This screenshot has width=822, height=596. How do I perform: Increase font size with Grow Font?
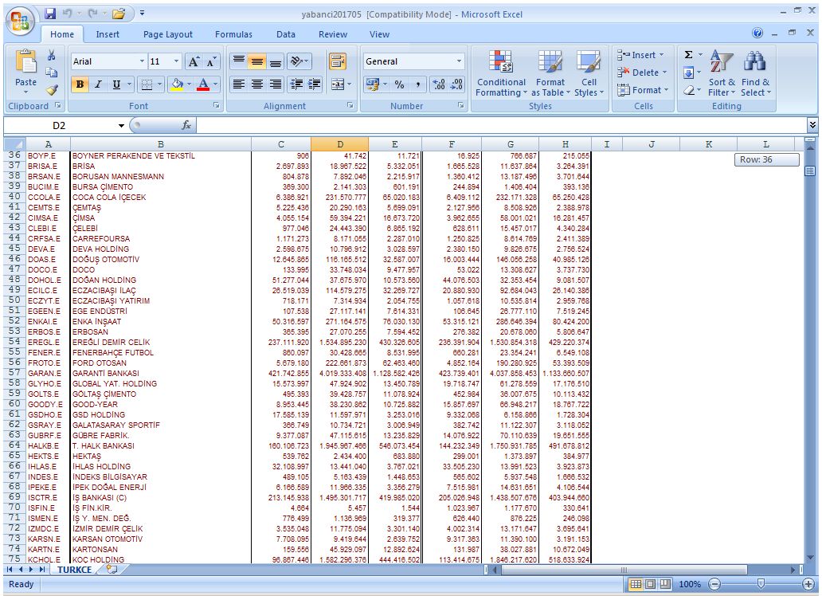(x=194, y=61)
